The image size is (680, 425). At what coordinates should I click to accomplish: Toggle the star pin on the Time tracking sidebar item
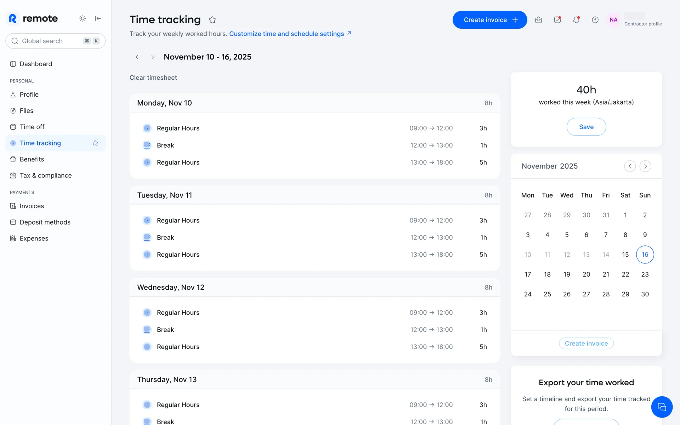95,143
